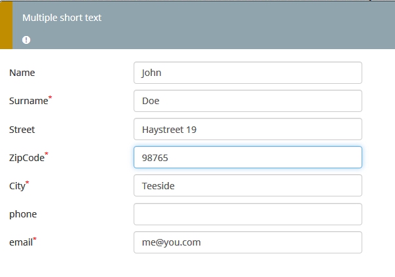
Task: Click the red asterisk next to City
Action: [28, 183]
